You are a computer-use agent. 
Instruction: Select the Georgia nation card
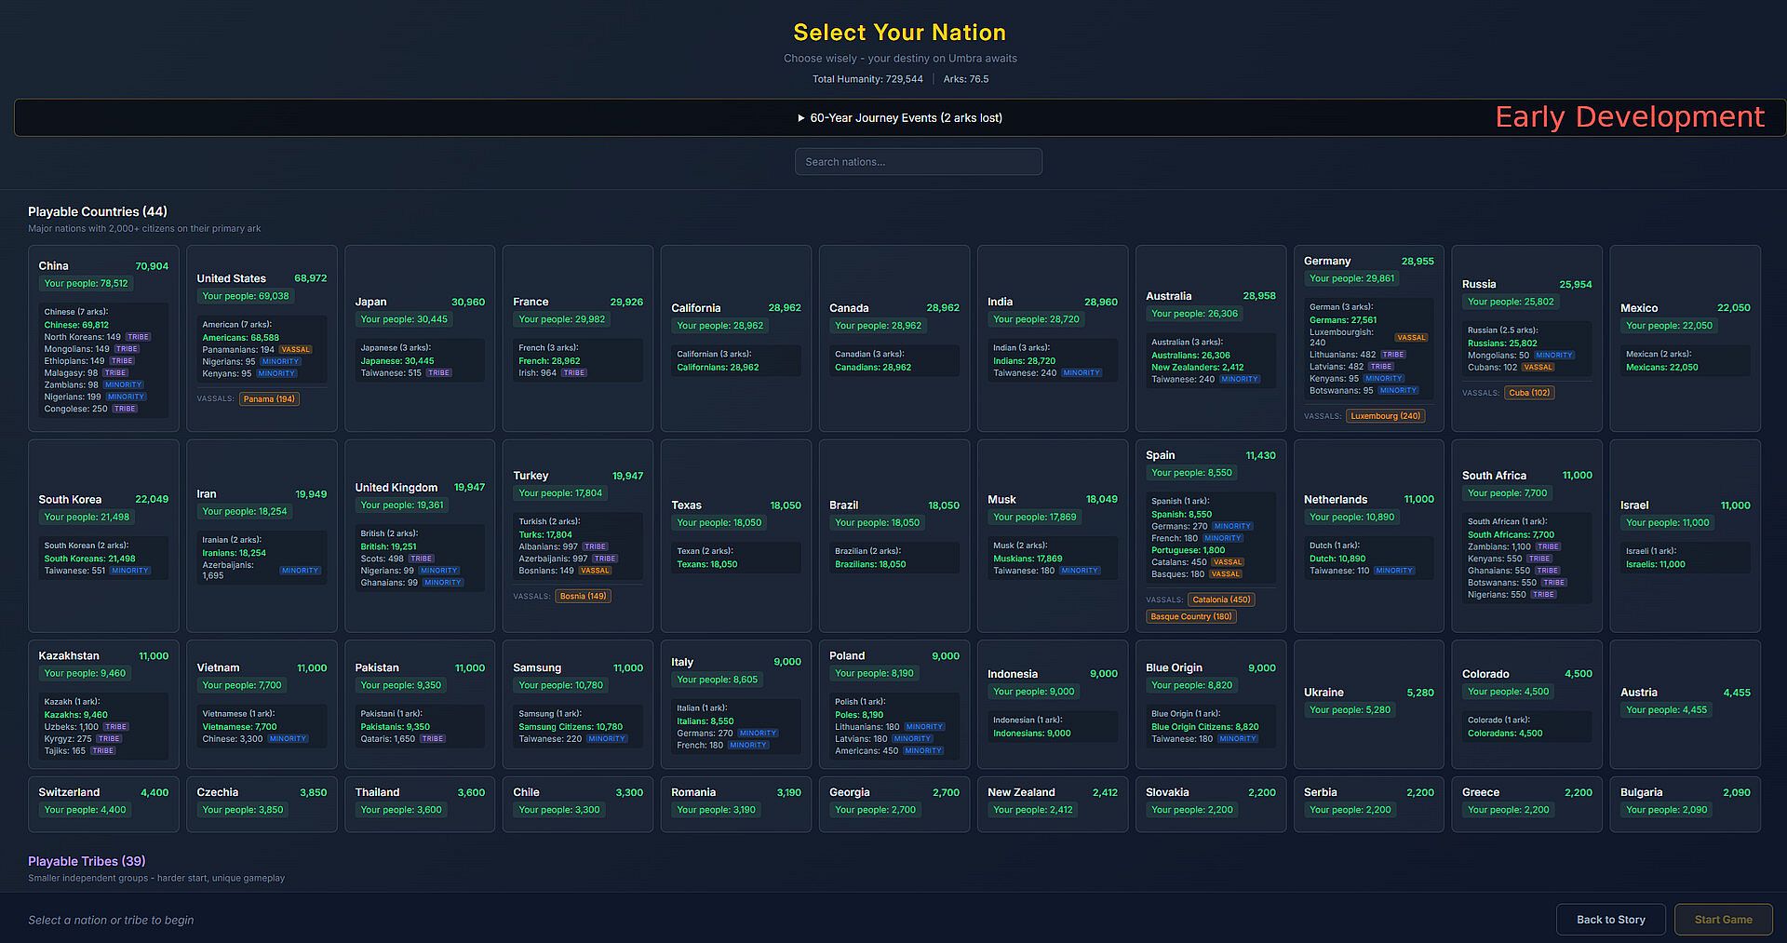[x=894, y=804]
